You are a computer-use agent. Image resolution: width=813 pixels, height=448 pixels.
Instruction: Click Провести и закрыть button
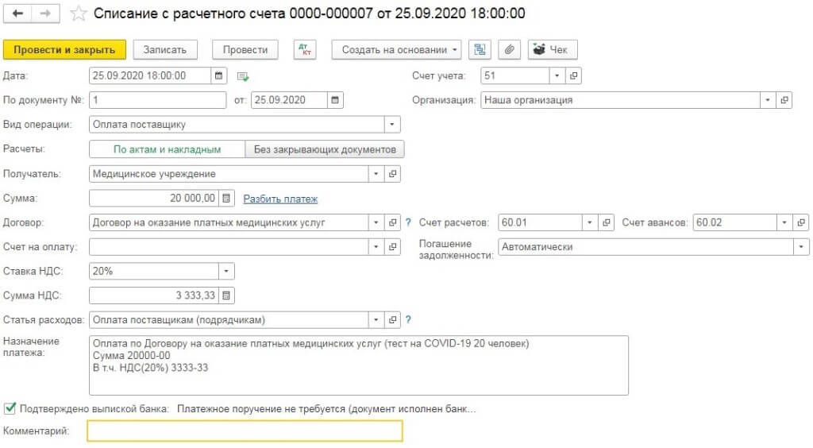[64, 50]
